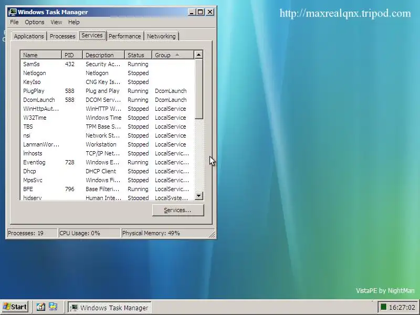Click PID 432 cell
Viewport: 420px width, 315px height.
tap(70, 64)
